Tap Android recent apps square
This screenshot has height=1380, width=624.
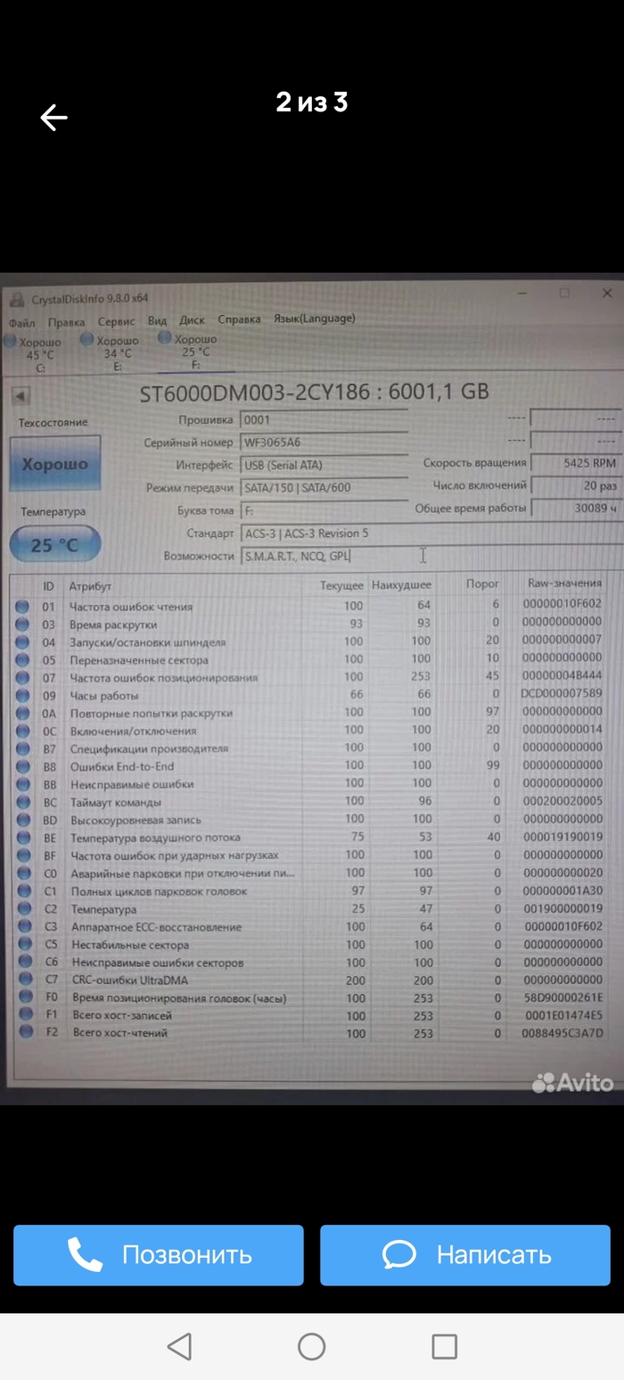[444, 1346]
